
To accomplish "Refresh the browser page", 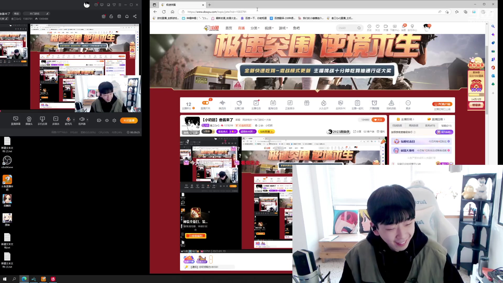I will point(164,12).
